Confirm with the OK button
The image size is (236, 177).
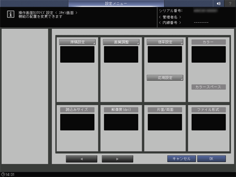[211, 159]
